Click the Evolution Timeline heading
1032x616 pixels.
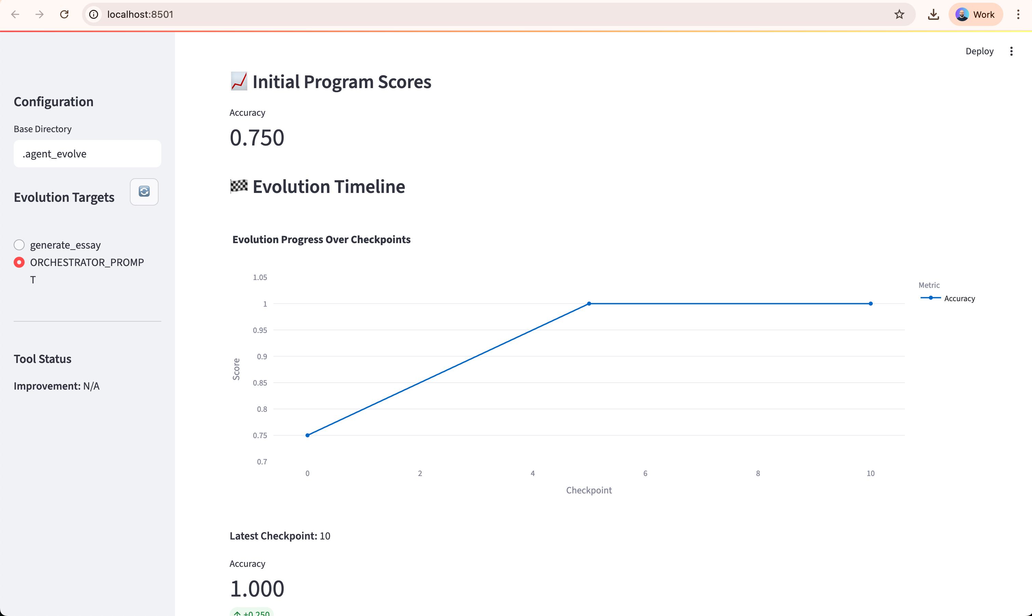coord(328,187)
